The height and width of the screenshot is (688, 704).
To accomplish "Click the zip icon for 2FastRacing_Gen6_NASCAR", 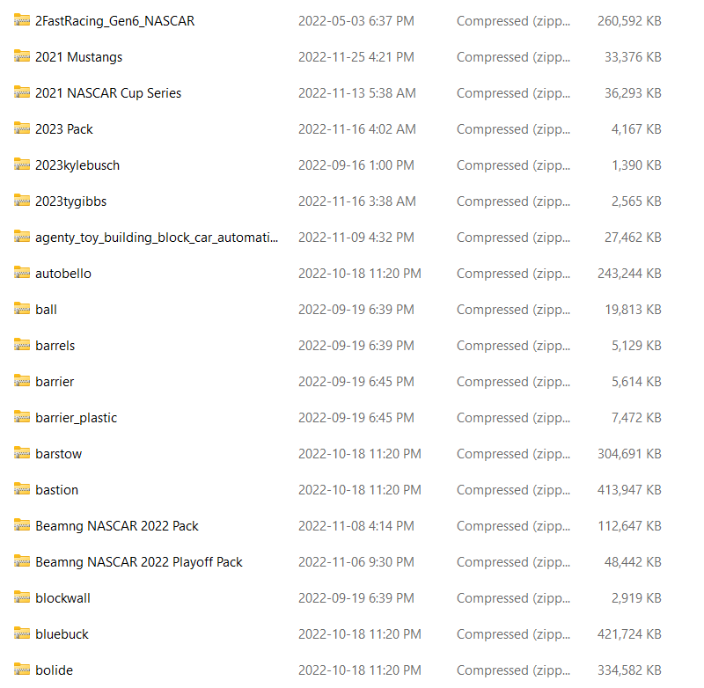I will click(21, 20).
